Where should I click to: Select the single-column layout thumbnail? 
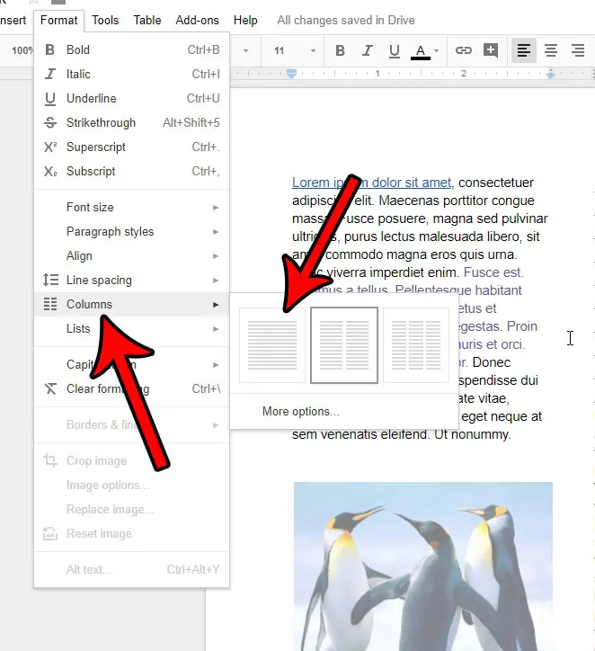271,344
